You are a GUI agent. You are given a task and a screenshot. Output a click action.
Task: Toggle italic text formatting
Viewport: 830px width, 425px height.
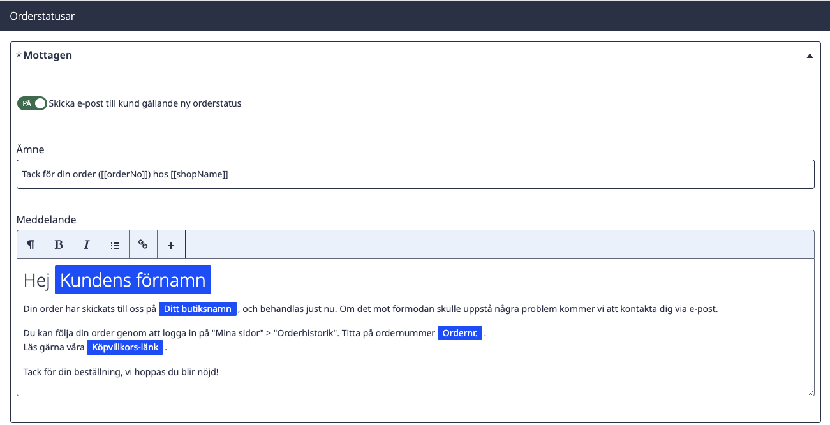pyautogui.click(x=87, y=244)
